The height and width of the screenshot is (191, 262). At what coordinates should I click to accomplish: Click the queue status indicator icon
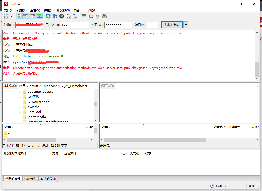tap(212, 186)
